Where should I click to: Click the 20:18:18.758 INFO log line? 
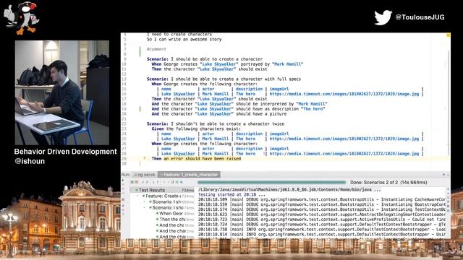click(322, 230)
